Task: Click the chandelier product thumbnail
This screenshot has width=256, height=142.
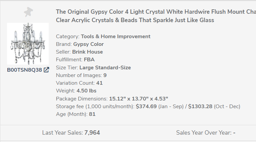Action: pos(28,44)
